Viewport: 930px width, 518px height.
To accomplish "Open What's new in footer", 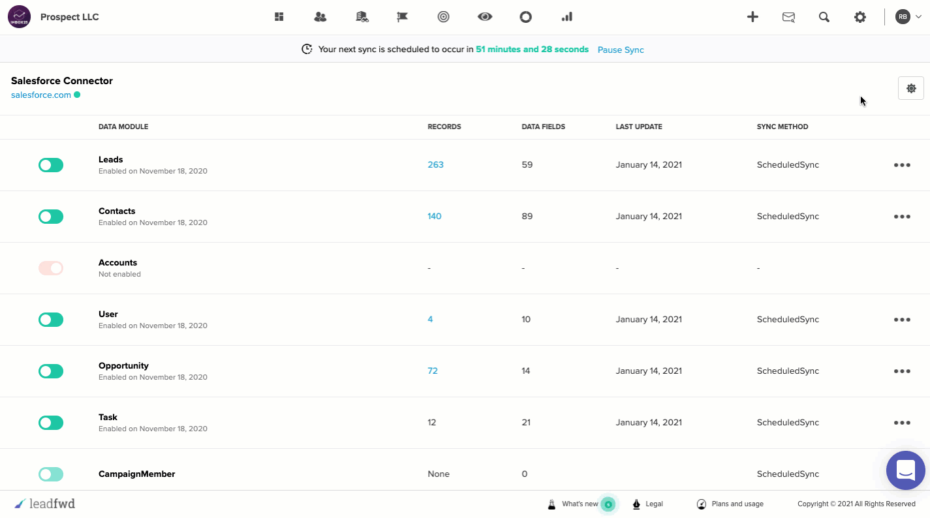I will pyautogui.click(x=580, y=504).
